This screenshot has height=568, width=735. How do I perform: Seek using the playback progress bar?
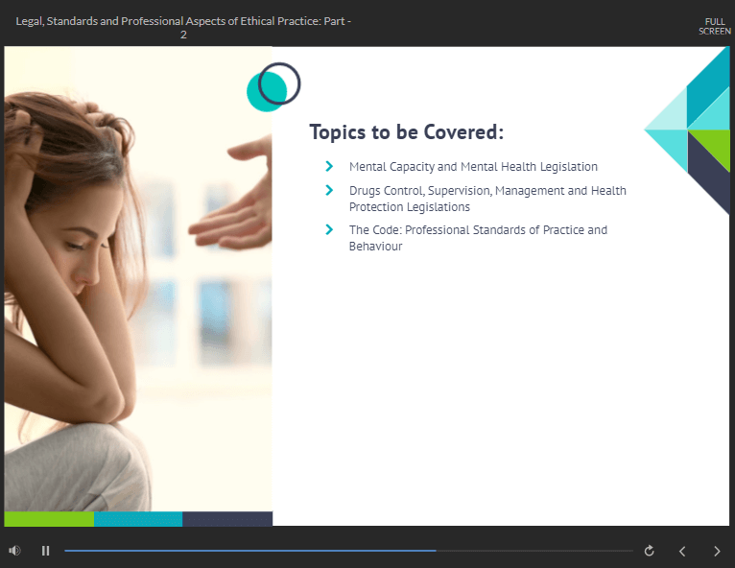coord(348,551)
